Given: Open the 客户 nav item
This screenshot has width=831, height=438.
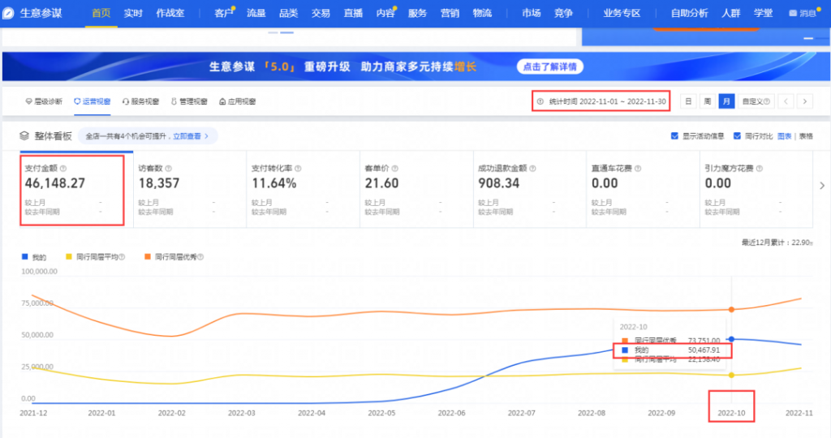Looking at the screenshot, I should pyautogui.click(x=224, y=13).
